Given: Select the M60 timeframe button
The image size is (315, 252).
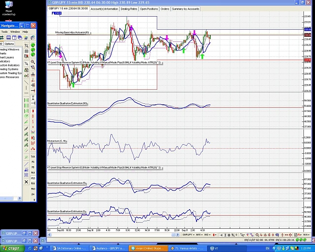Looking at the screenshot, I should (x=33, y=189).
